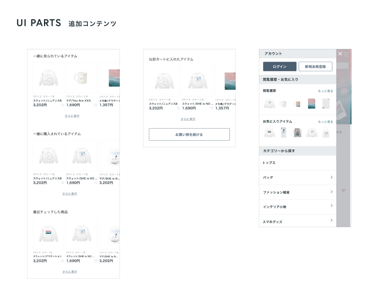
Task: Open the gradient sweatshirt in お気に入りアイテム
Action: [x=269, y=133]
